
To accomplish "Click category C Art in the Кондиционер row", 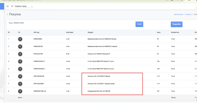I will click(x=68, y=91).
